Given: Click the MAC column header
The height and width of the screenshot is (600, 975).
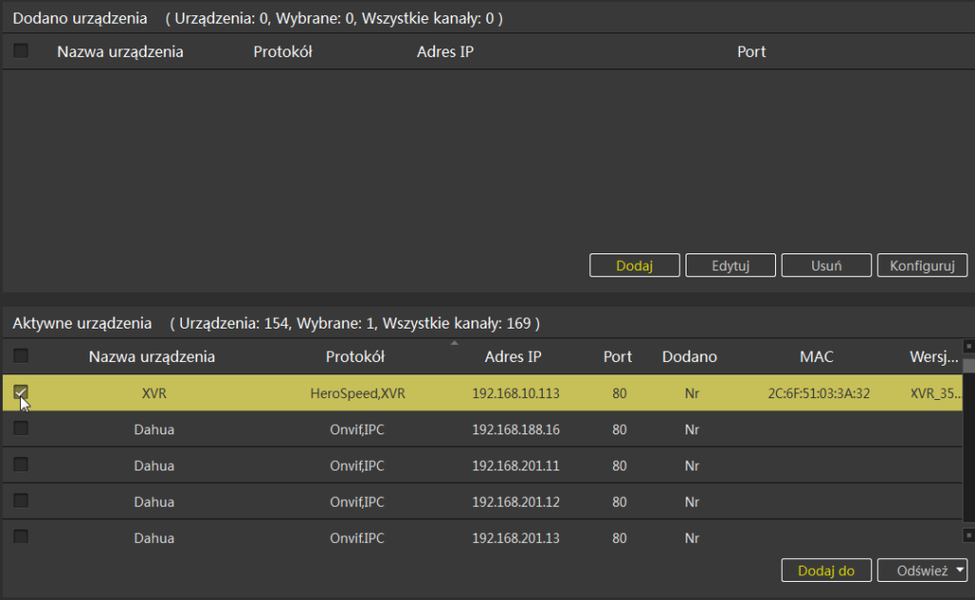Looking at the screenshot, I should (816, 357).
